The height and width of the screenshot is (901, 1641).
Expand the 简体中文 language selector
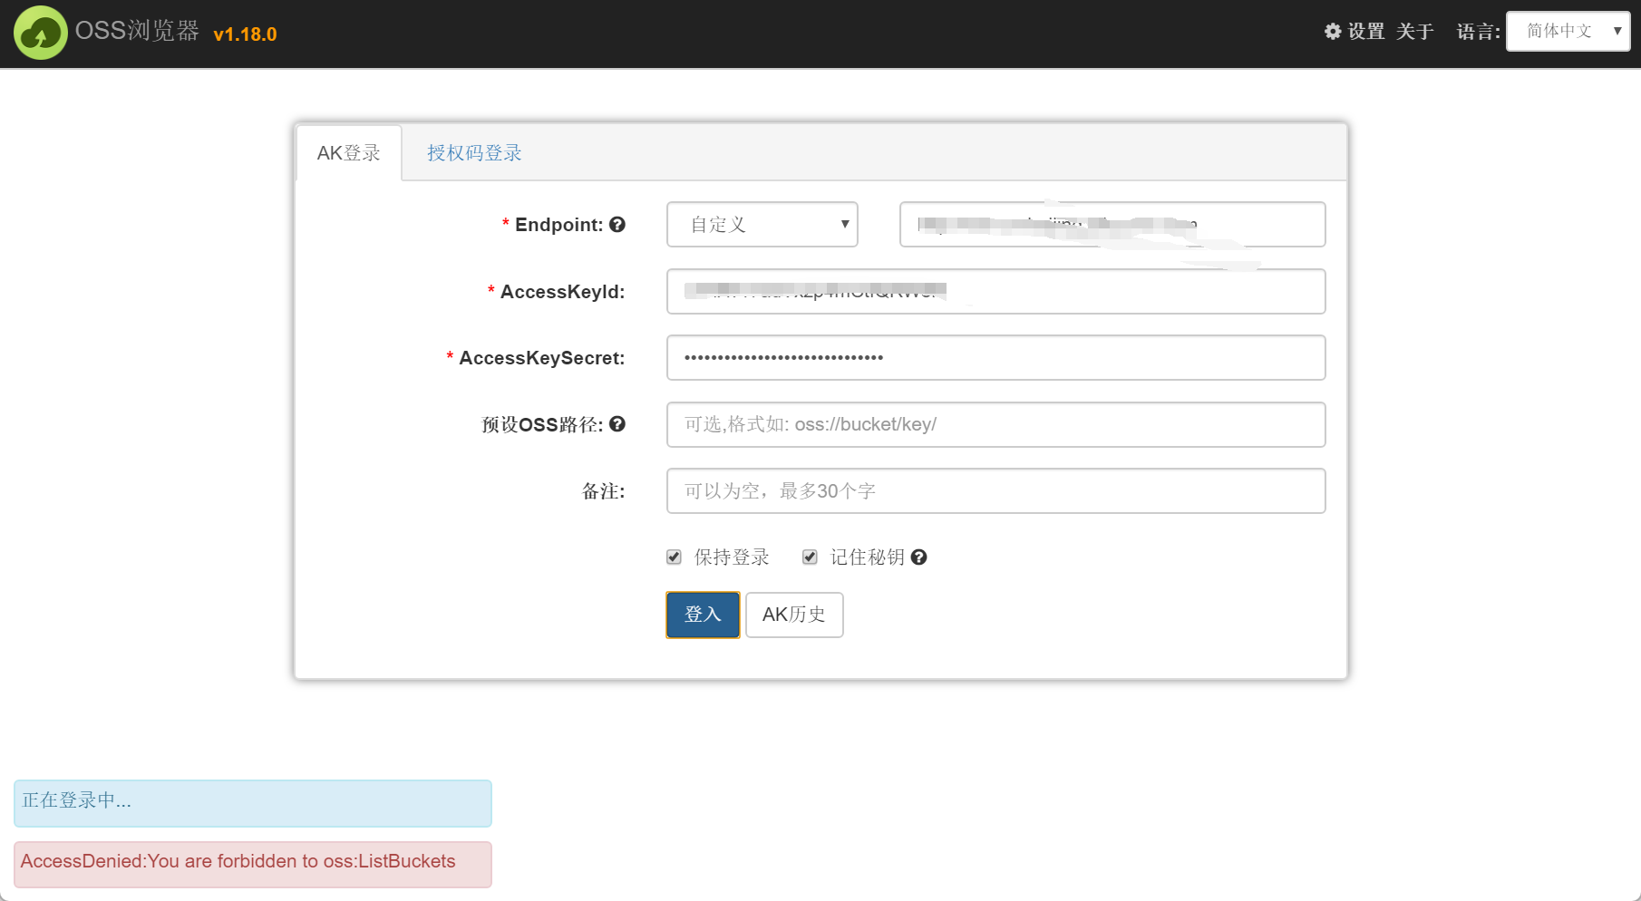1568,32
